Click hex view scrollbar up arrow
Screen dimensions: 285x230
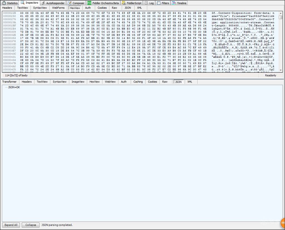pyautogui.click(x=281, y=13)
